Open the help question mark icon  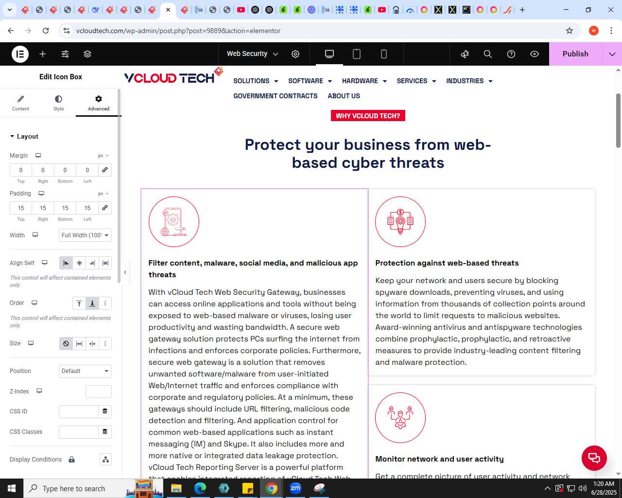click(511, 54)
